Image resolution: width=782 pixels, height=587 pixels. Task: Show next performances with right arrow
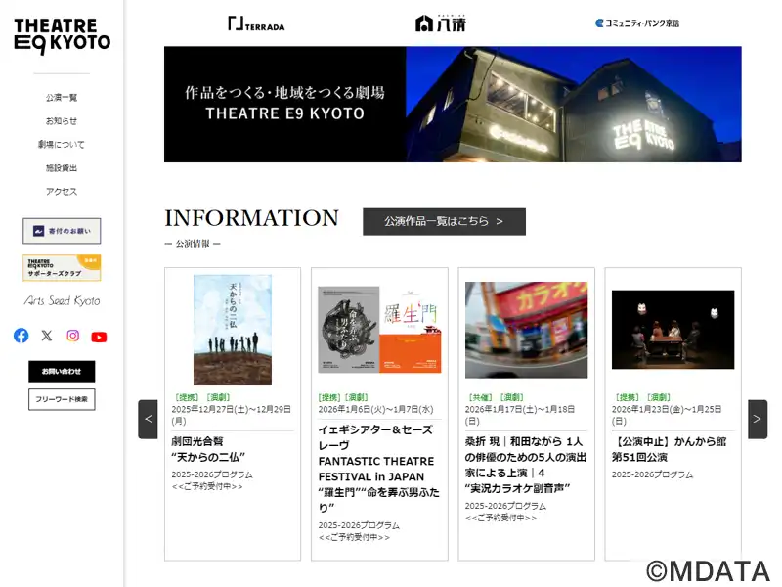click(x=757, y=419)
